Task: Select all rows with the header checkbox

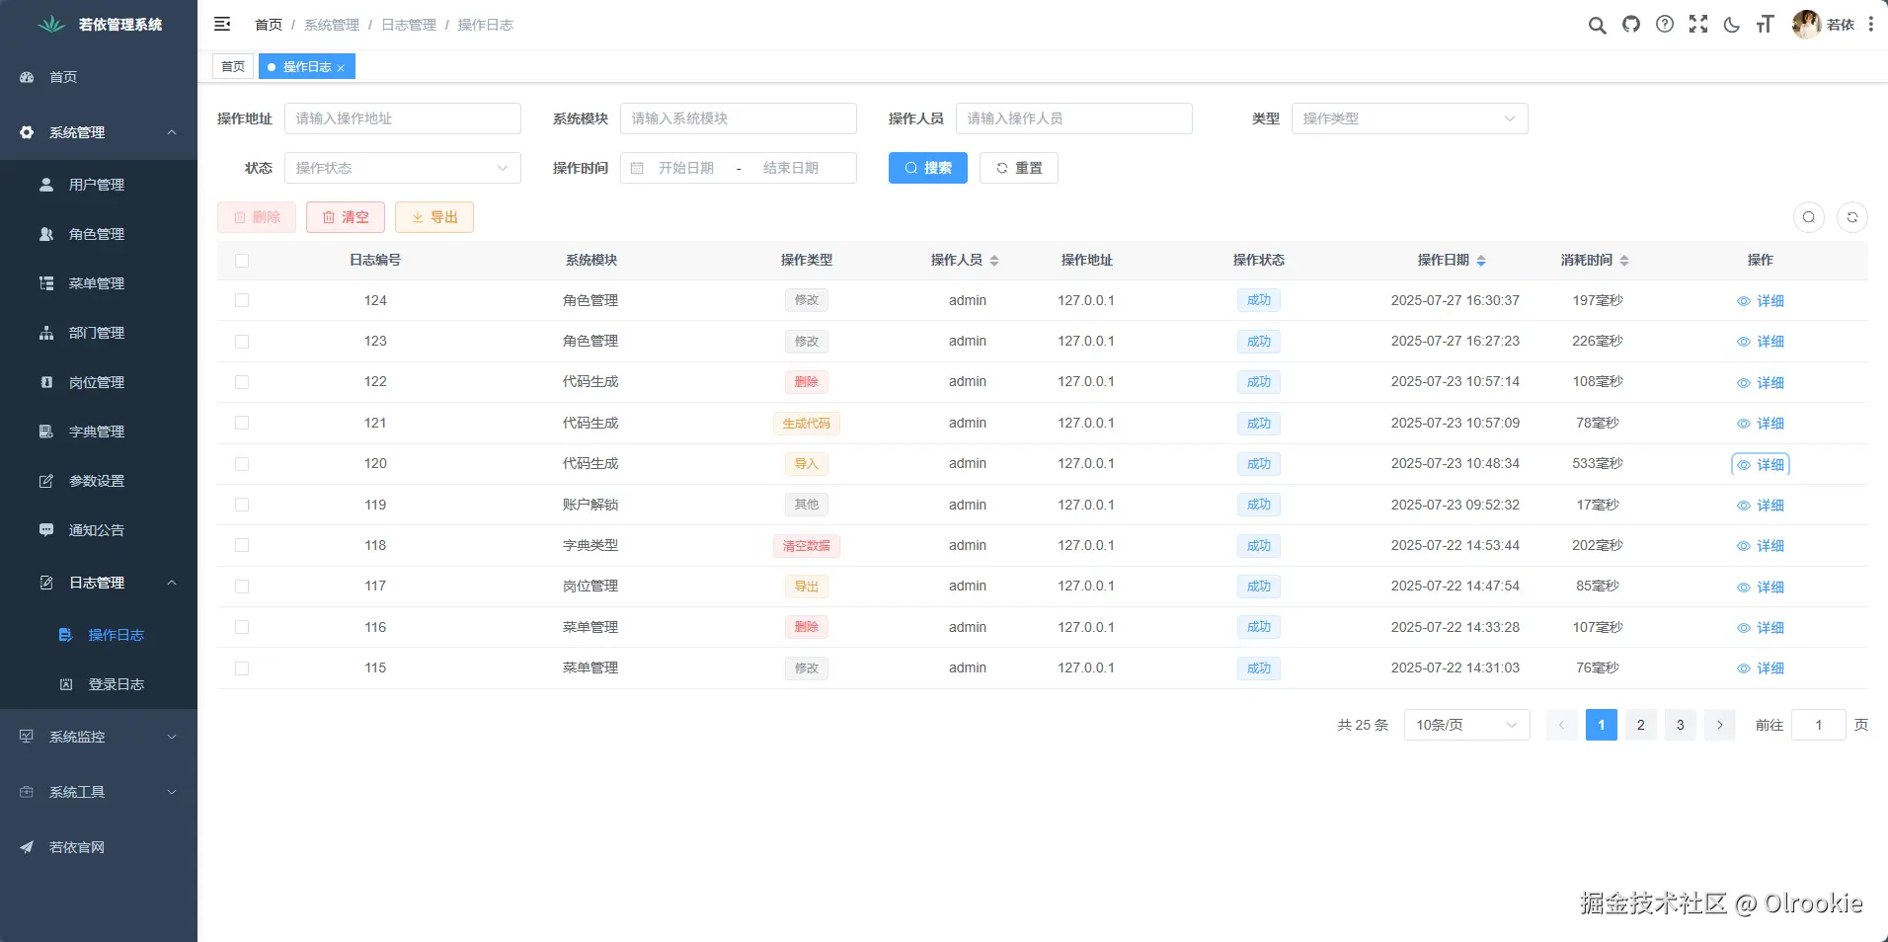Action: [242, 260]
